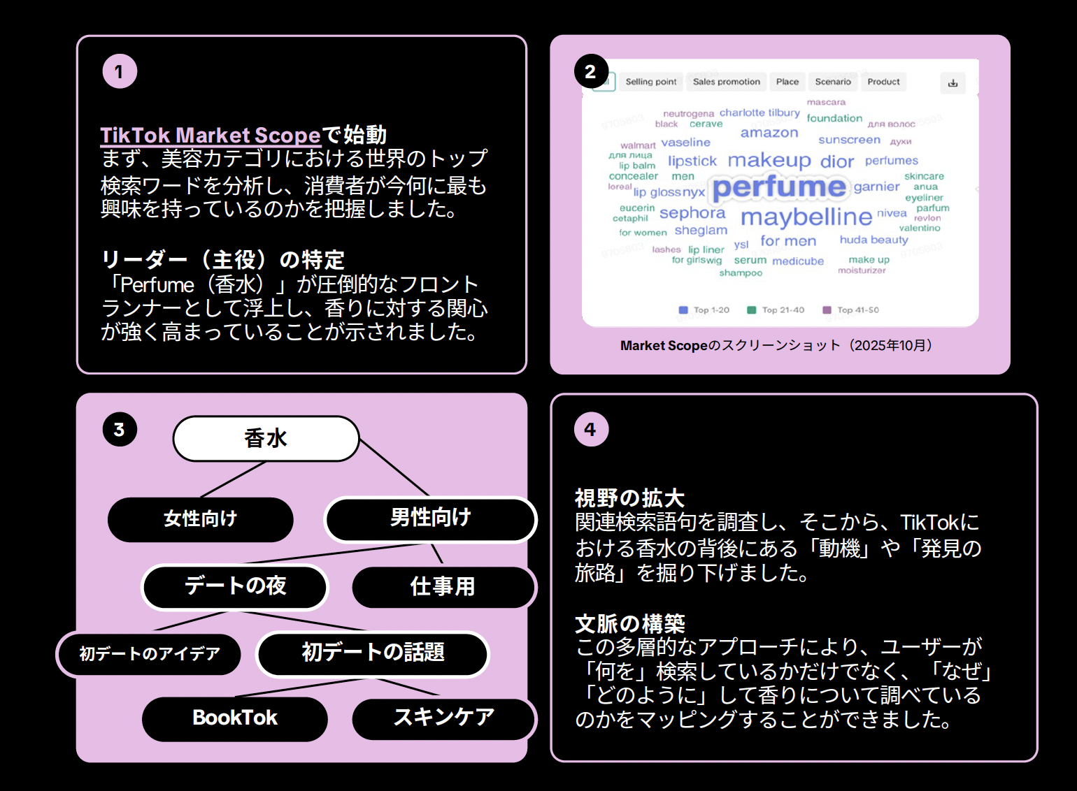This screenshot has height=791, width=1077.
Task: Click the large "perfume" word in the cloud
Action: 779,187
